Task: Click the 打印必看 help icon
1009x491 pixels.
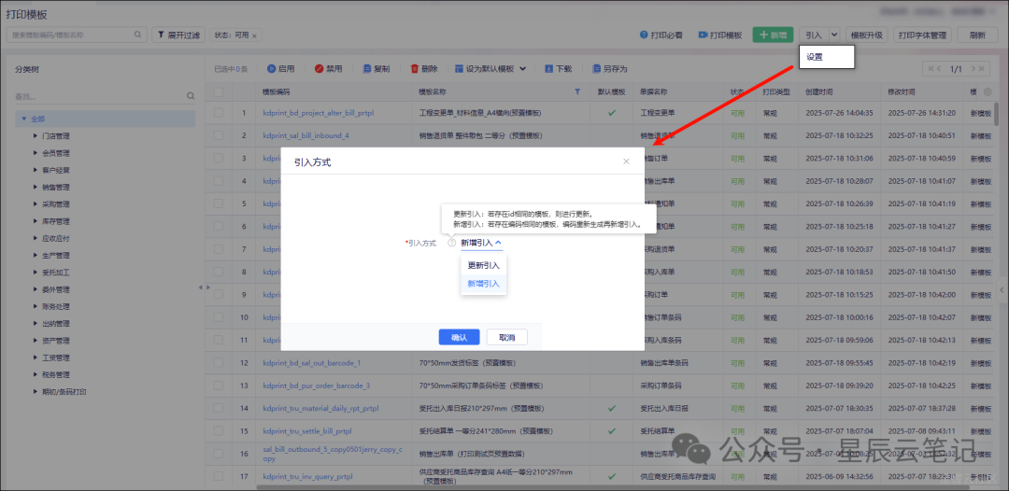Action: (x=644, y=35)
